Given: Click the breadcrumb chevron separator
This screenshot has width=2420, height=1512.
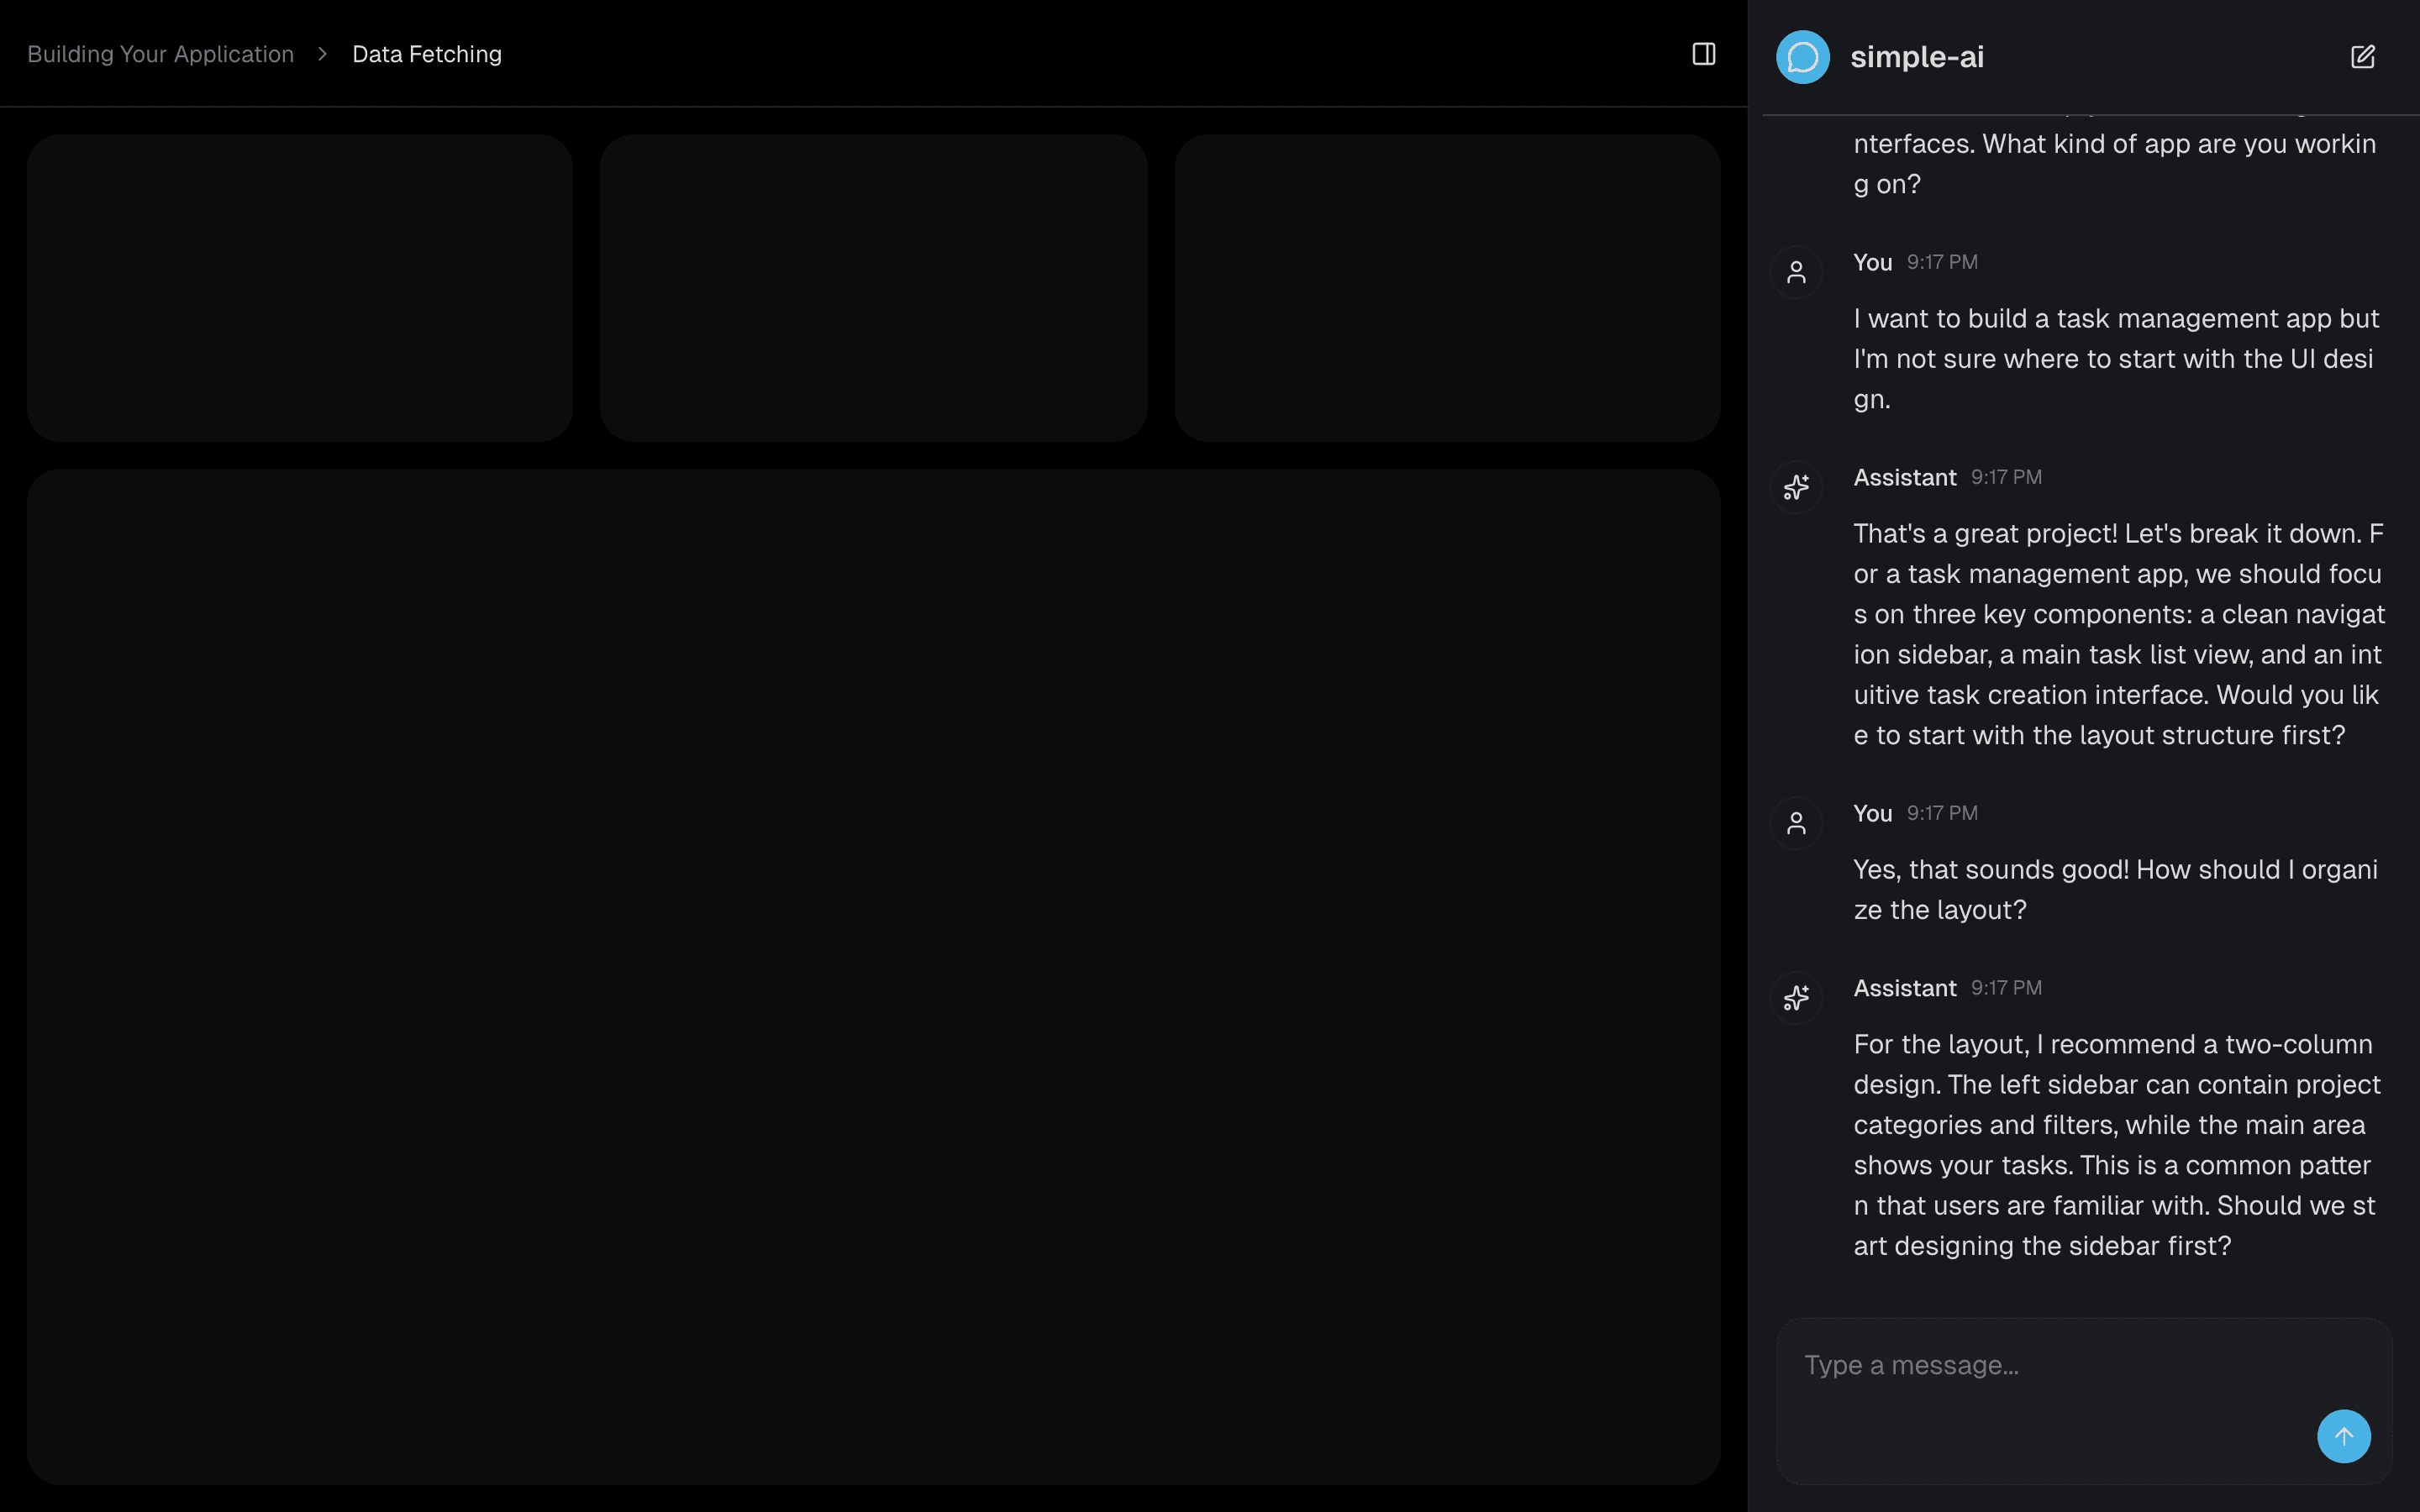Looking at the screenshot, I should click(x=322, y=54).
